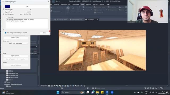
Task: Click the Wi-Fi icon in system tray
Action: click(150, 92)
